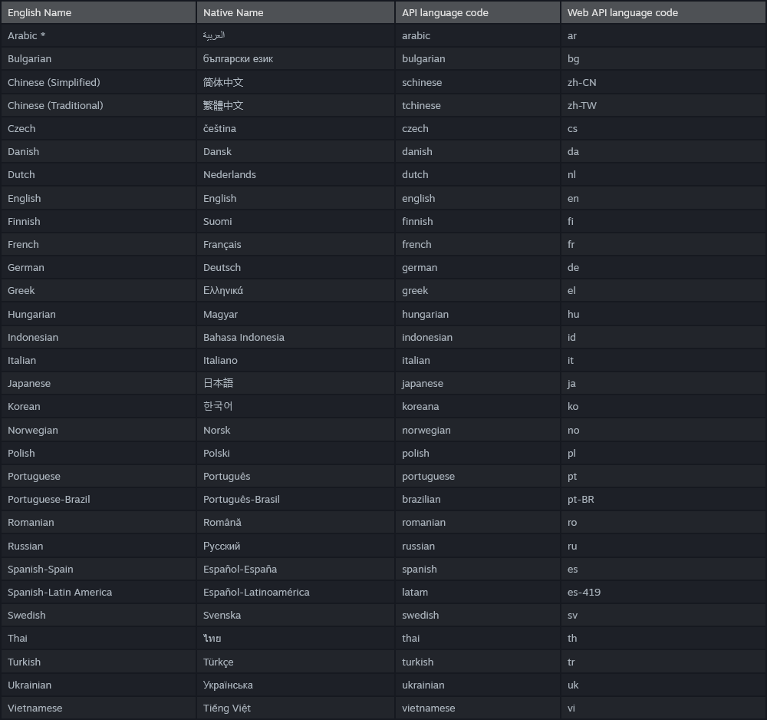Select the "Chinese (Simplified)" cell
This screenshot has height=720, width=767.
[98, 82]
